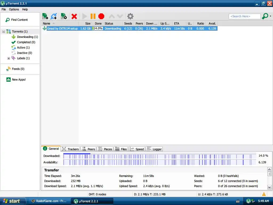The image size is (273, 205).
Task: Click the yellow warning status bar icon
Action: (x=264, y=194)
